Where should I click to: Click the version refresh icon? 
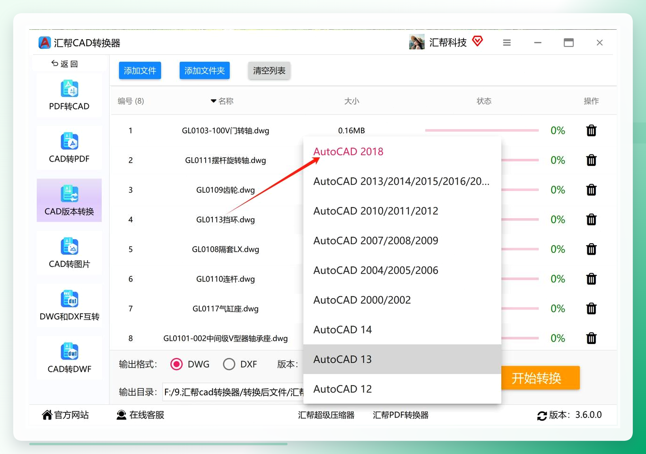[x=542, y=416]
